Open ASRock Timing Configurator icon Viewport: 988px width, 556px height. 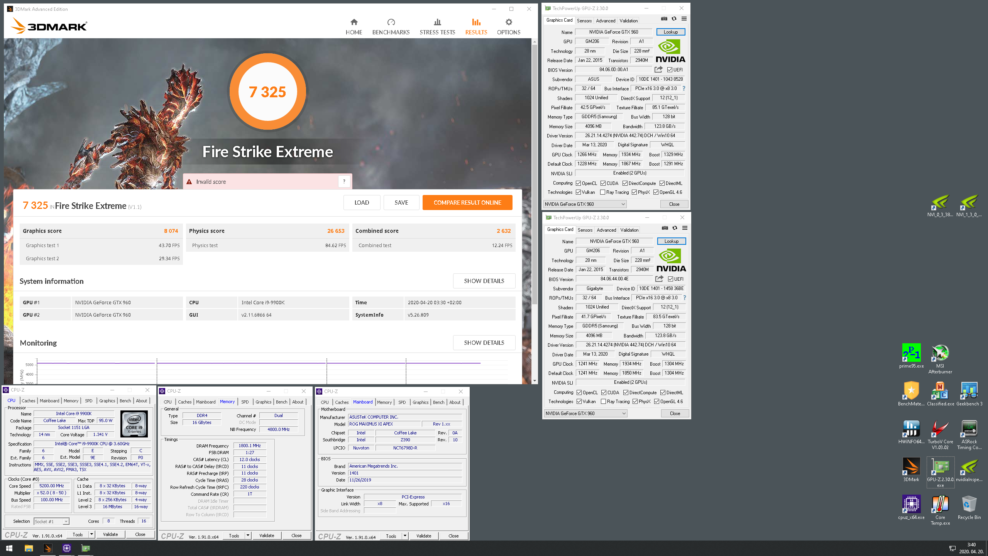coord(969,435)
